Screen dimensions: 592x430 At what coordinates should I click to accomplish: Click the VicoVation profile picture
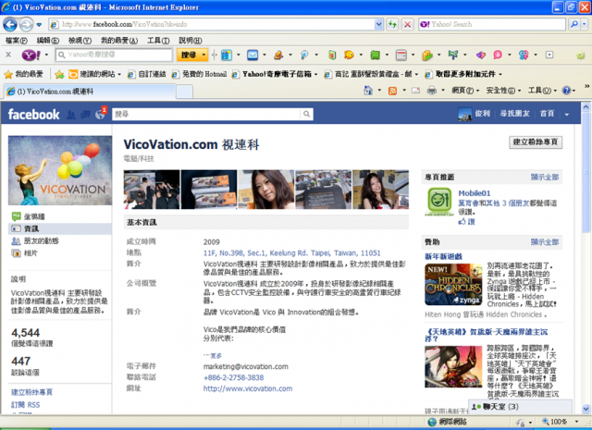pyautogui.click(x=60, y=171)
